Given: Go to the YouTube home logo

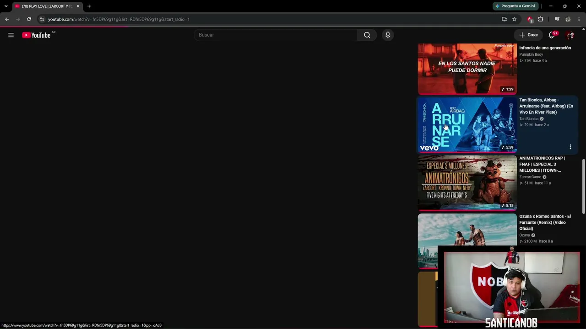Looking at the screenshot, I should [x=36, y=35].
